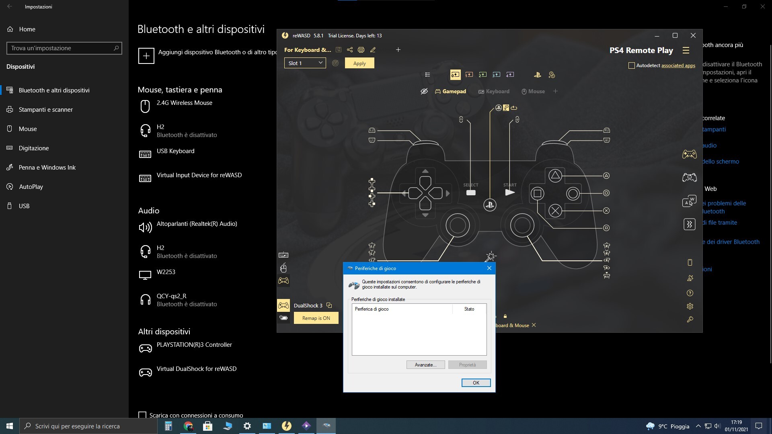
Task: Click the magic wand icon below gamepad
Action: tap(491, 256)
